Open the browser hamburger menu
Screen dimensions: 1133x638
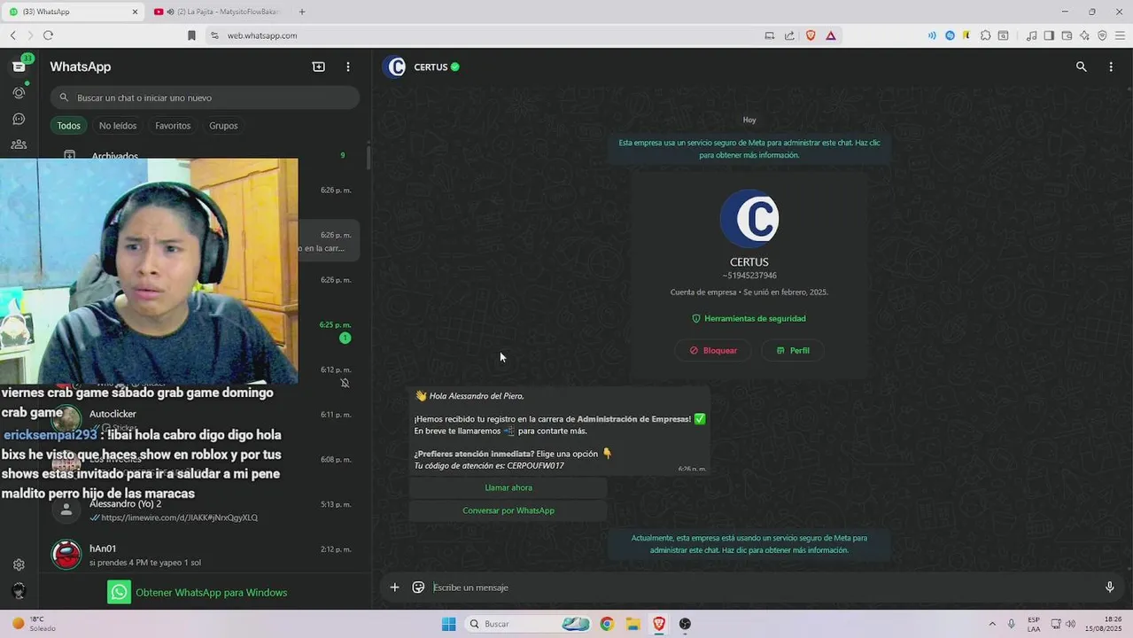(x=1121, y=35)
